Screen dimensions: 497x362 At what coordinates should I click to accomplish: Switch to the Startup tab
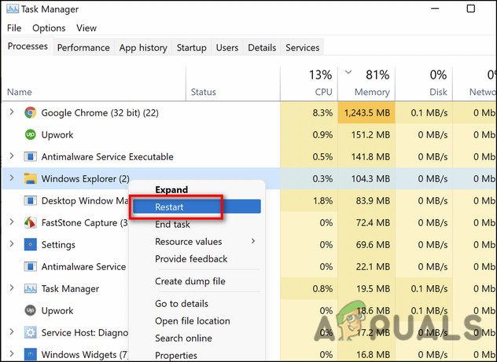click(191, 47)
